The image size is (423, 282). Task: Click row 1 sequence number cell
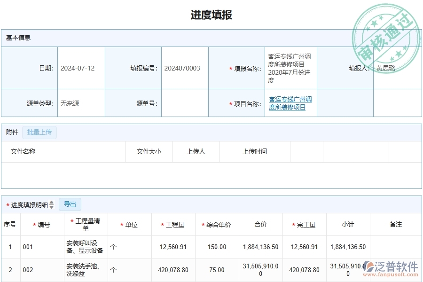point(10,247)
